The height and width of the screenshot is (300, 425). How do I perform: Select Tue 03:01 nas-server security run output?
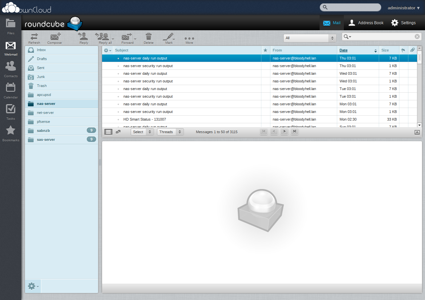pyautogui.click(x=259, y=96)
